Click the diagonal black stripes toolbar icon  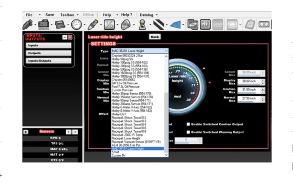click(x=159, y=24)
